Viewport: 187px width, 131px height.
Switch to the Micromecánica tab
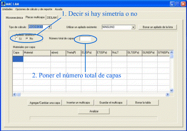click(14, 18)
